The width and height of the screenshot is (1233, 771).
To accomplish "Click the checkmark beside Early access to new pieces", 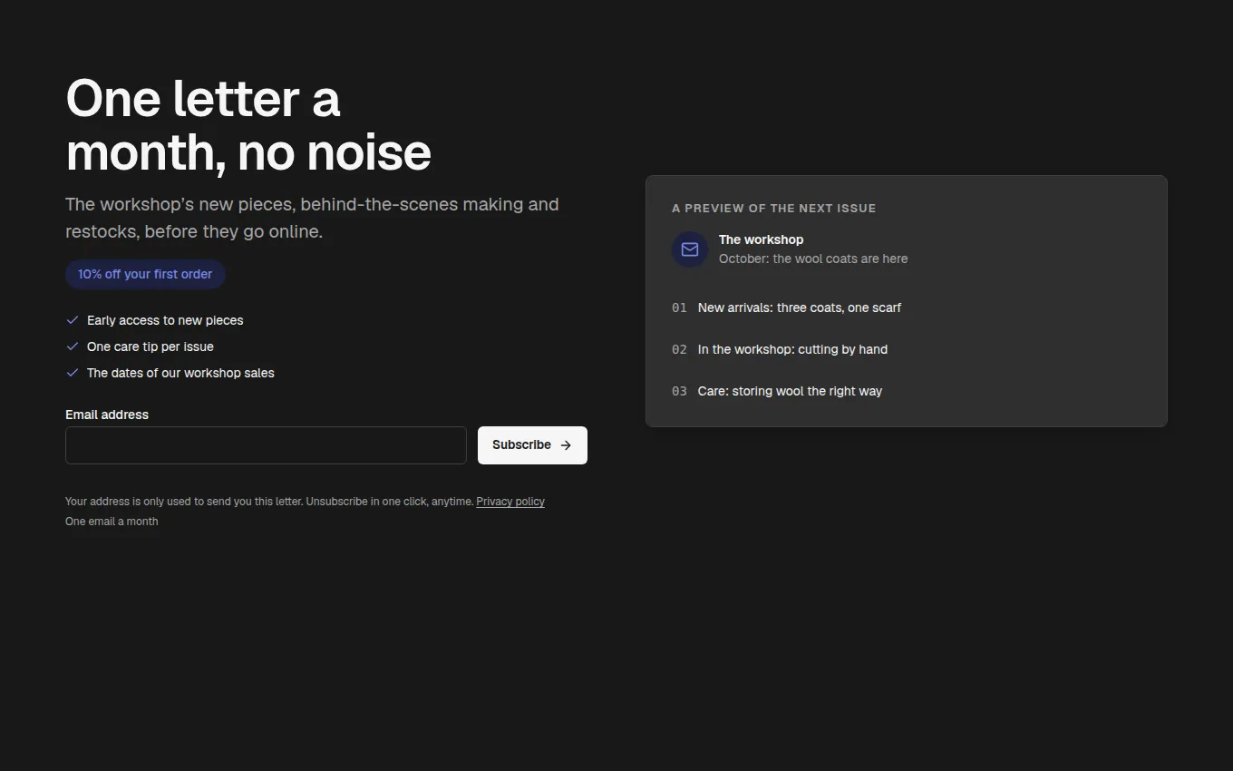I will [x=73, y=320].
